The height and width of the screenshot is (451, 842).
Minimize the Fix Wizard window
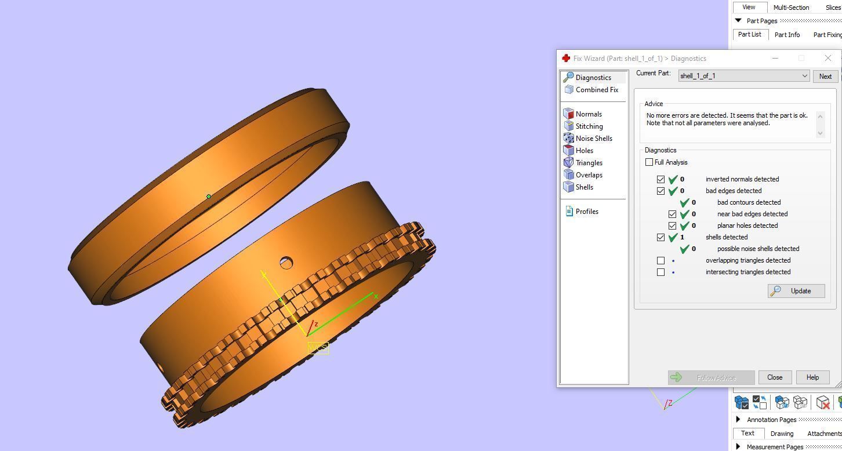pyautogui.click(x=775, y=58)
